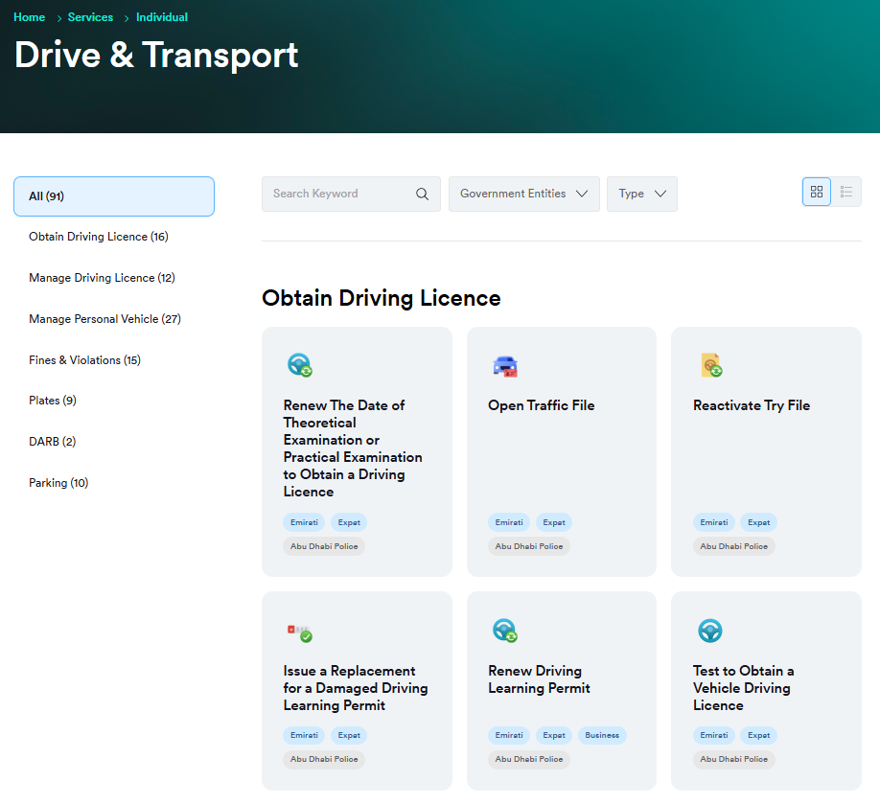Switch to list view layout
880x804 pixels.
click(x=846, y=192)
